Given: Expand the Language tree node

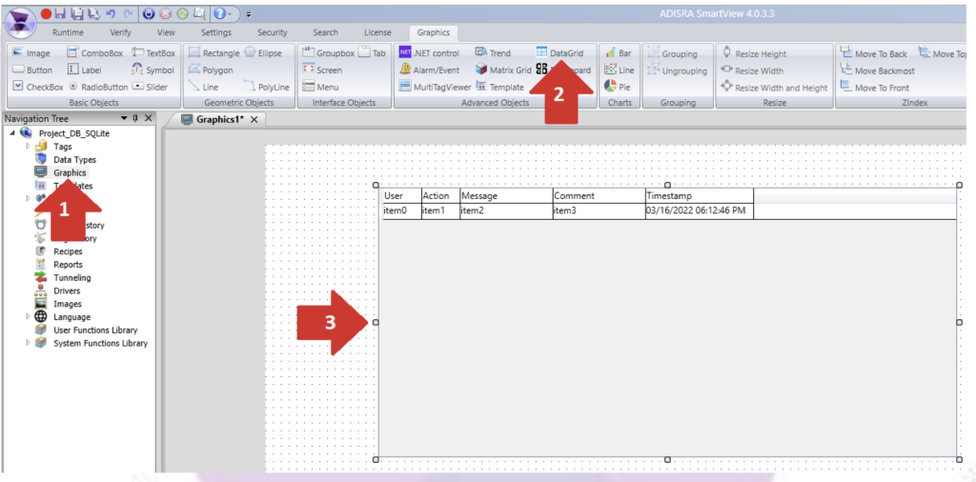Looking at the screenshot, I should (28, 316).
